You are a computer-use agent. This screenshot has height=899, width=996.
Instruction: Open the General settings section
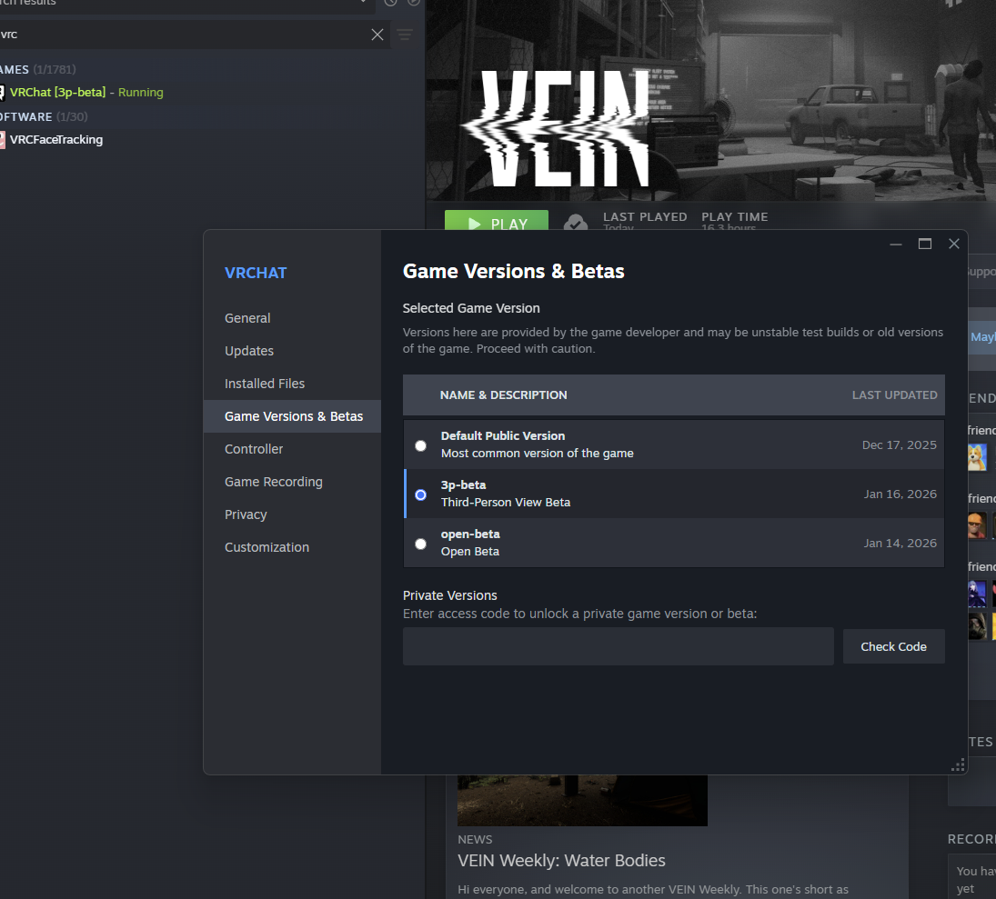[247, 318]
